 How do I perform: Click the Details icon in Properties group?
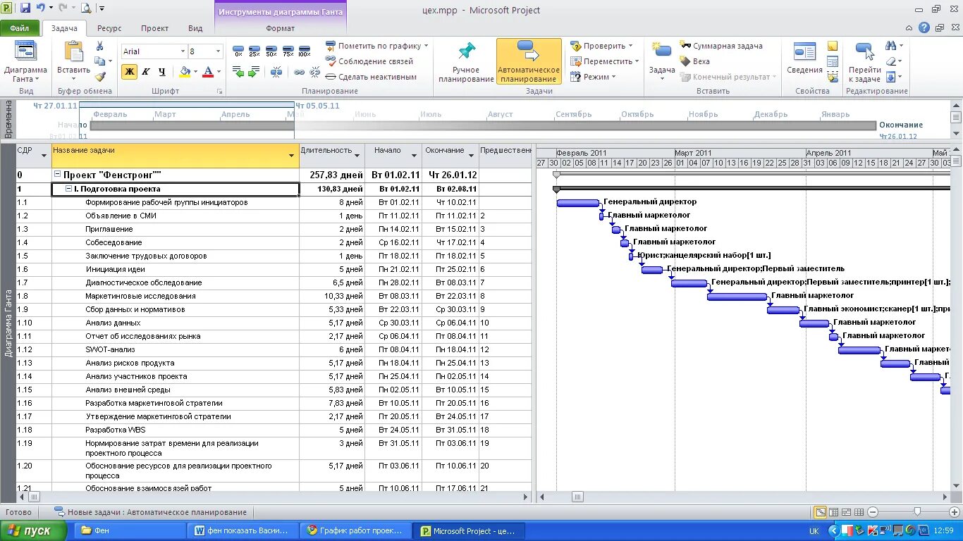pyautogui.click(x=833, y=61)
